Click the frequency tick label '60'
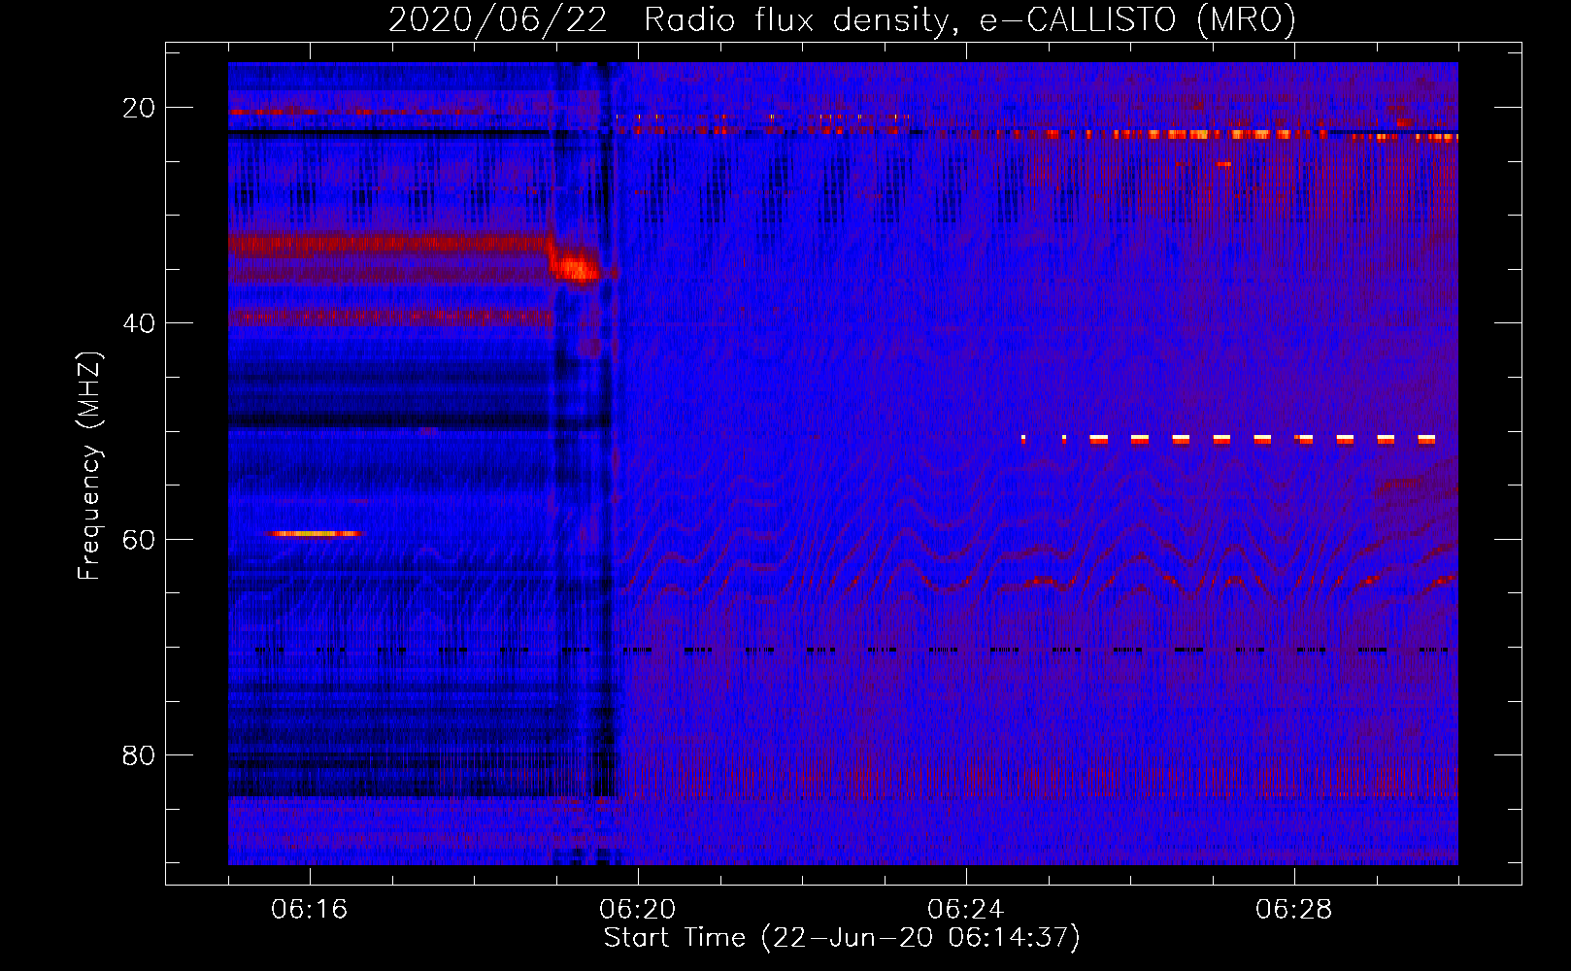 139,539
